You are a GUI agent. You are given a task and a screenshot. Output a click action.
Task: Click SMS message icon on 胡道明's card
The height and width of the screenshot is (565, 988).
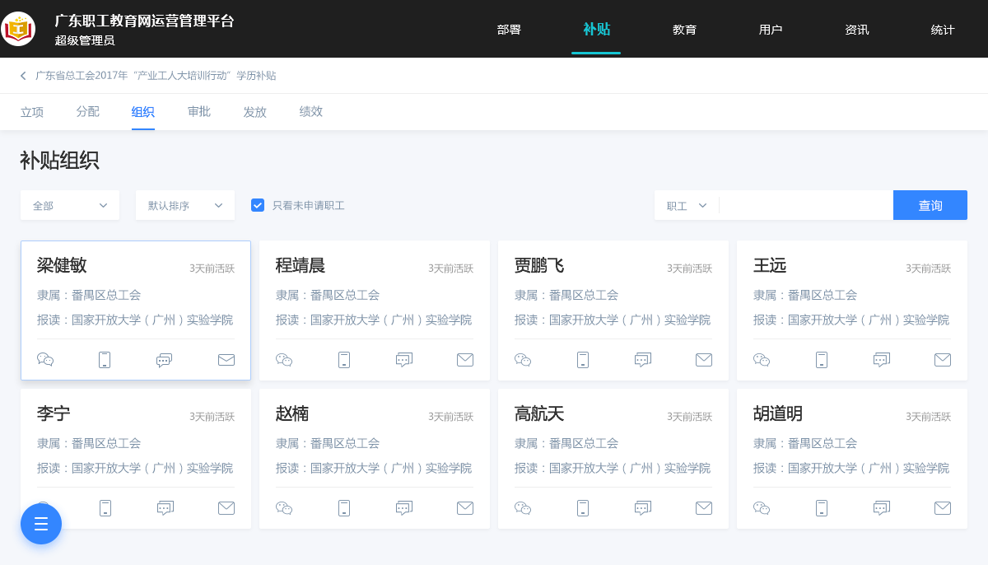[x=881, y=508]
